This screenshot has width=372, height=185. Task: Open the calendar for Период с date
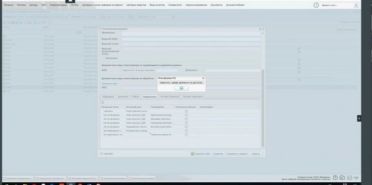tap(101, 17)
